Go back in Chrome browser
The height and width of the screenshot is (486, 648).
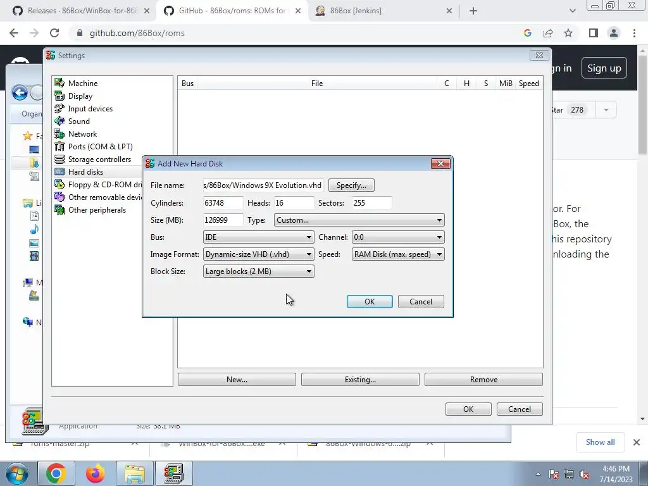(14, 33)
